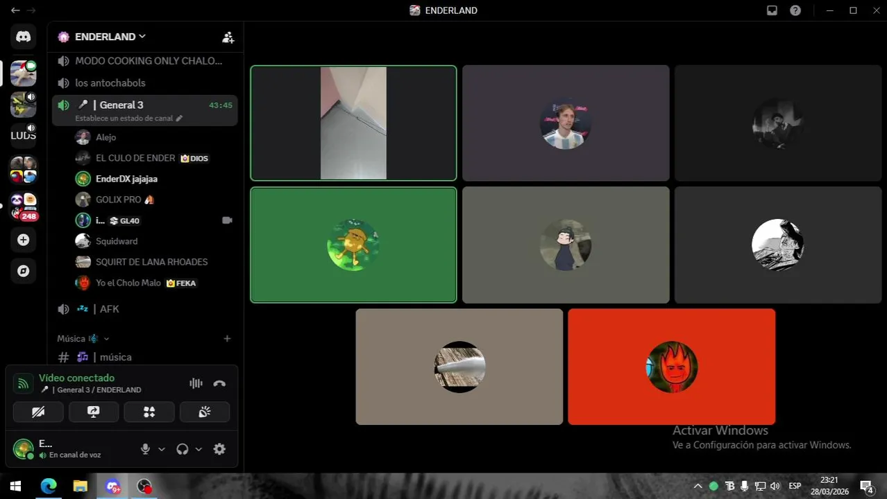Go forward with the right arrow

31,10
